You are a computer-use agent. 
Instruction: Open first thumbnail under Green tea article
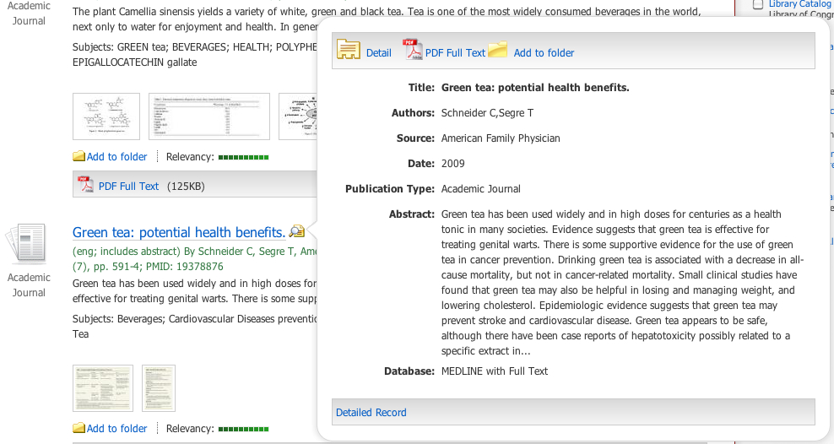pyautogui.click(x=103, y=388)
